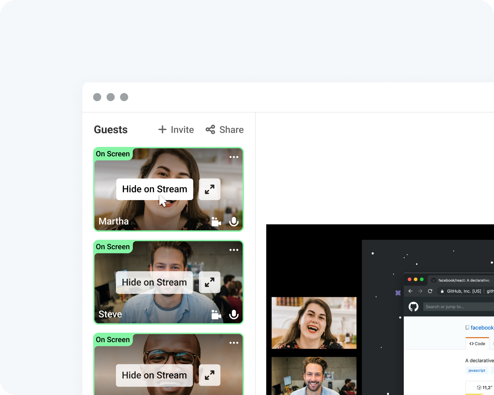Select the facebook/react browser tab

click(461, 280)
